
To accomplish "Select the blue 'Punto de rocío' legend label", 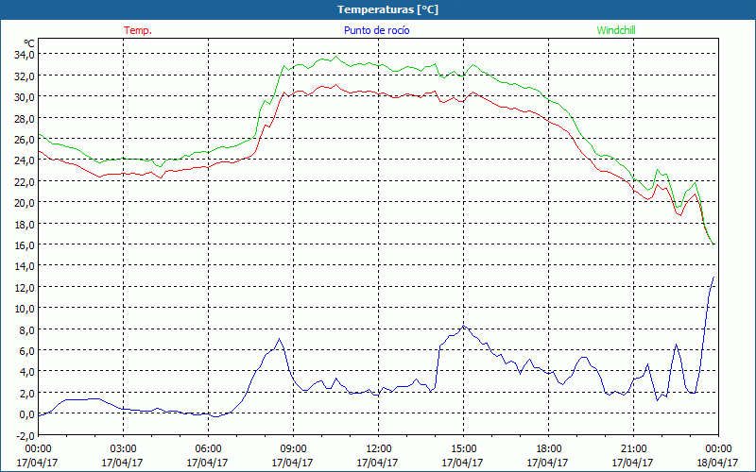I will click(376, 30).
